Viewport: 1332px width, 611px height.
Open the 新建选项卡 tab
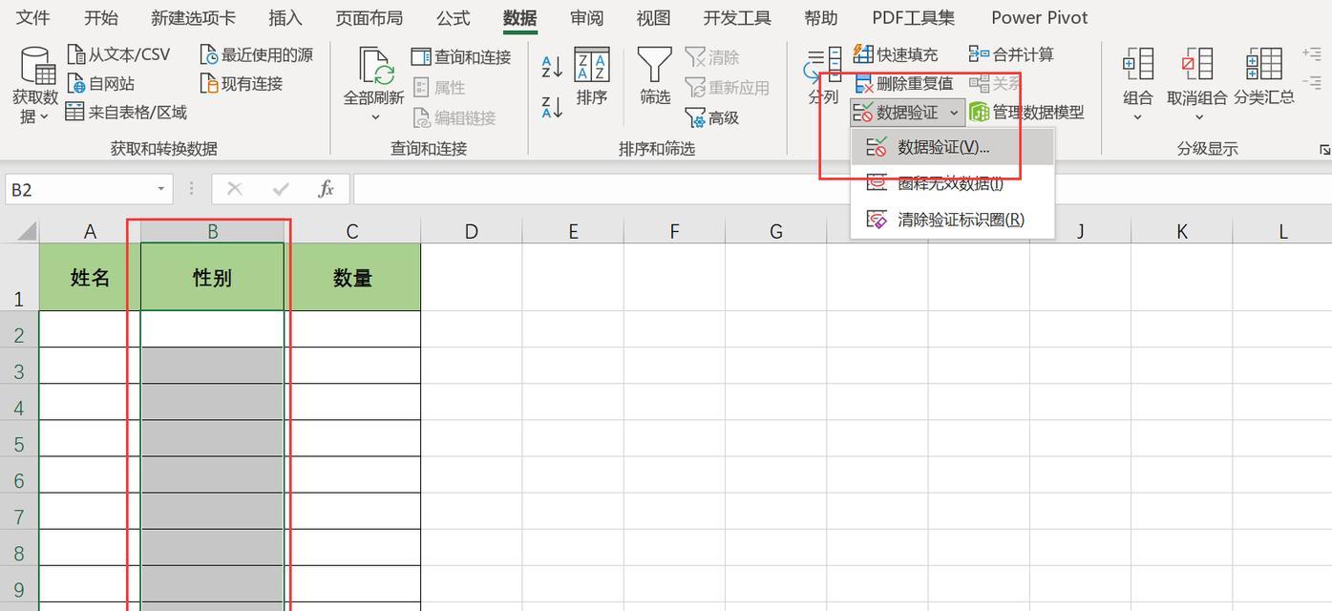(193, 18)
